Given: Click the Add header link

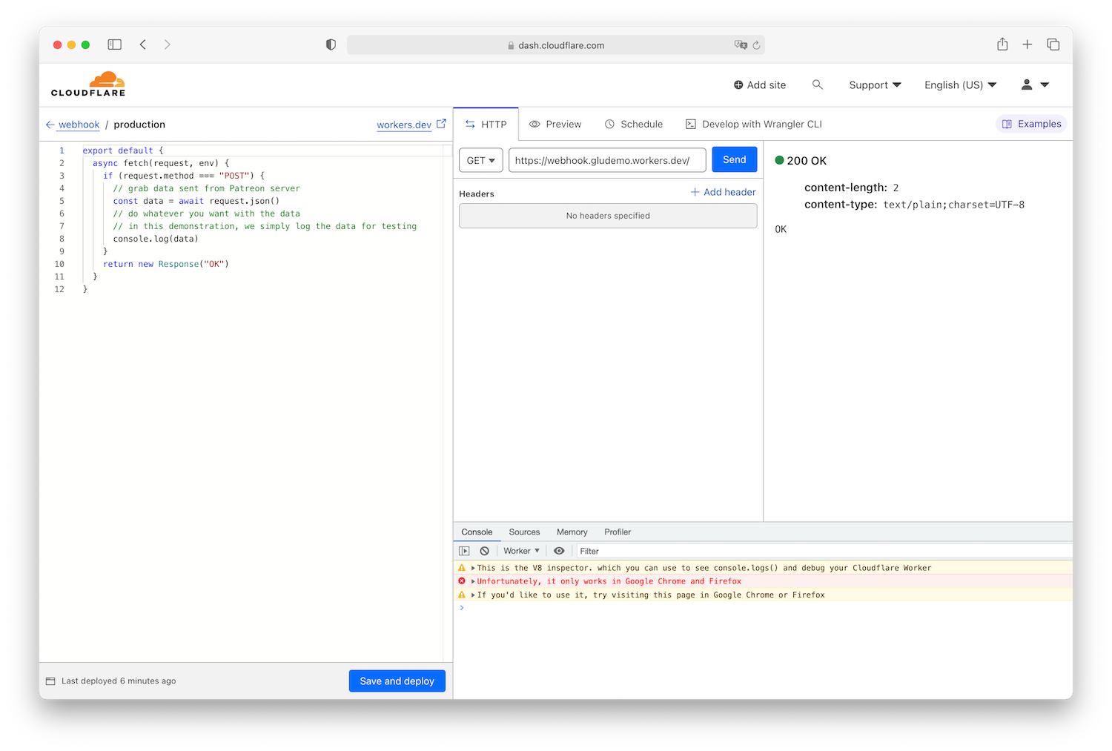Looking at the screenshot, I should point(723,192).
